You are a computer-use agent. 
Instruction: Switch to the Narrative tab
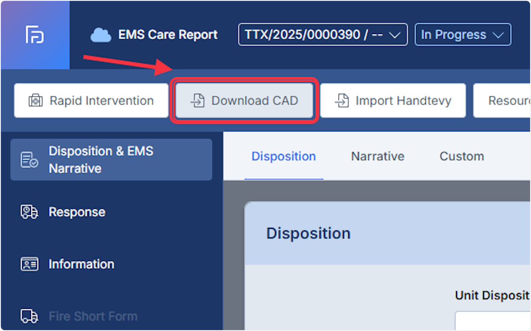pyautogui.click(x=377, y=156)
